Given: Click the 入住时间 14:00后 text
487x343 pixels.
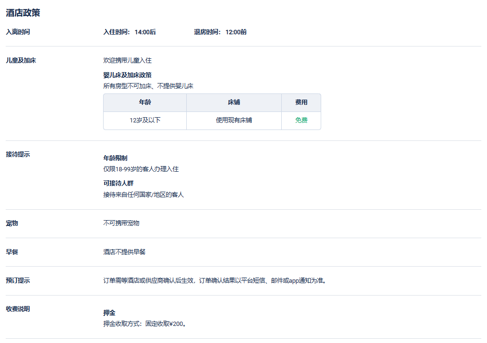Looking at the screenshot, I should tap(129, 32).
